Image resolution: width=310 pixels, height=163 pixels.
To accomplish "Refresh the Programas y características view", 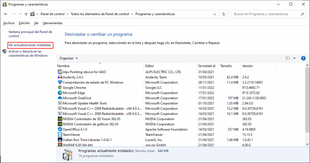I will tap(224, 14).
